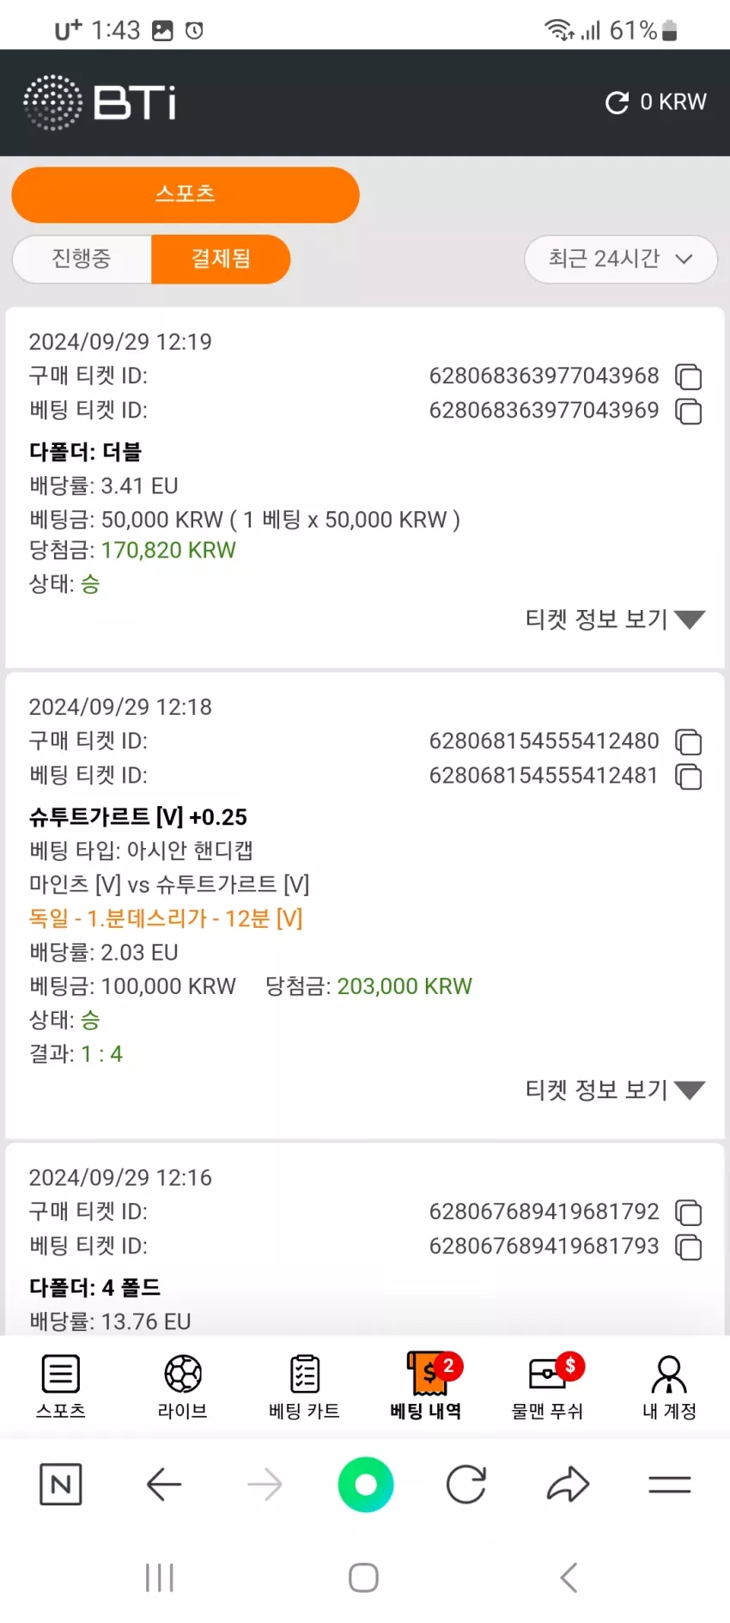
Task: Tap the orange 스포츠 button
Action: [x=186, y=195]
